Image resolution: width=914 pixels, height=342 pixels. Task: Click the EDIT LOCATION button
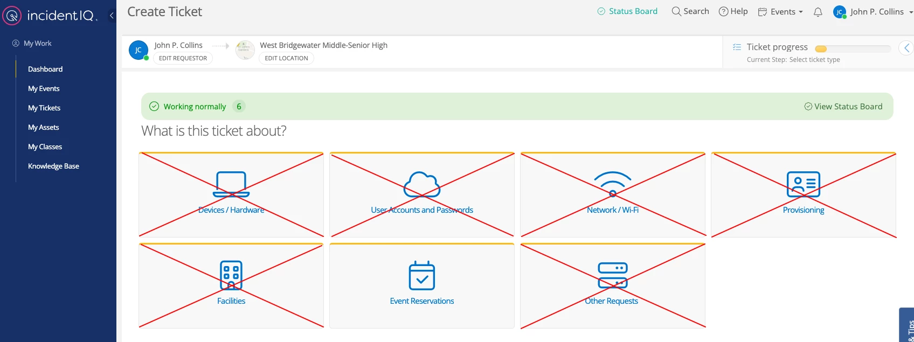tap(286, 58)
